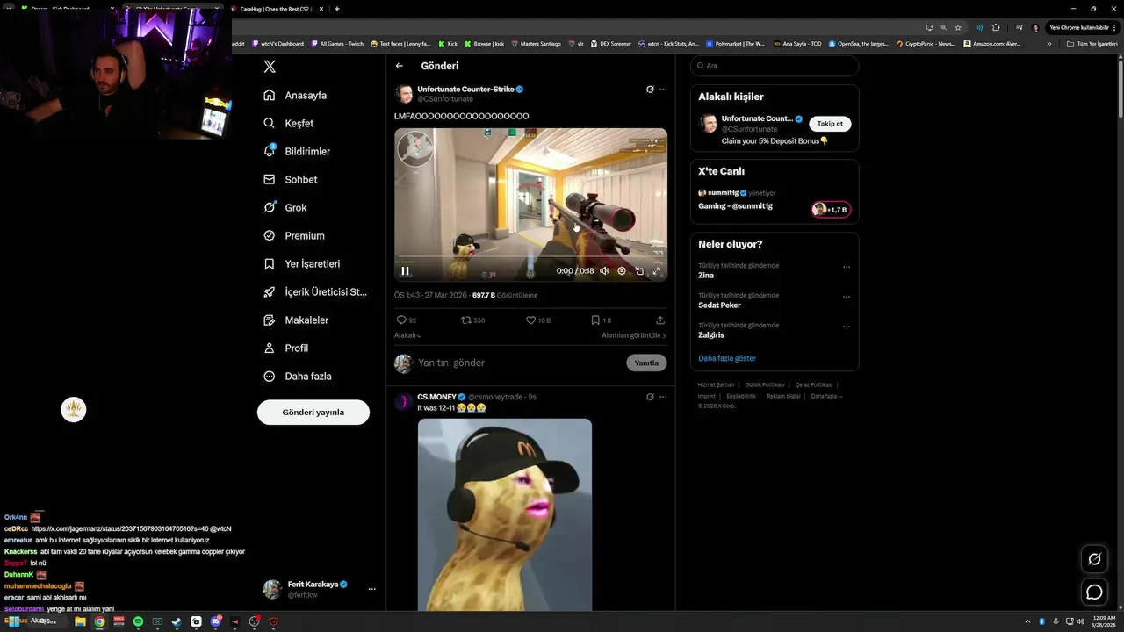Viewport: 1124px width, 632px height.
Task: Open Chrome extensions puzzle icon
Action: click(996, 27)
